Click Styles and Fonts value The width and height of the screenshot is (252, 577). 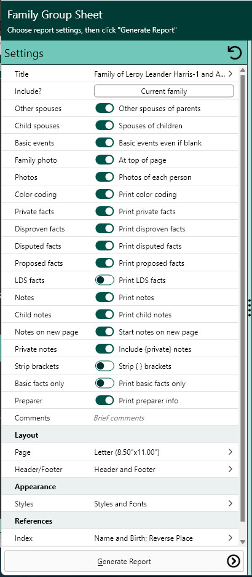coord(120,503)
